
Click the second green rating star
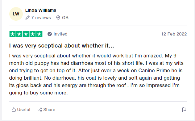click(x=19, y=34)
